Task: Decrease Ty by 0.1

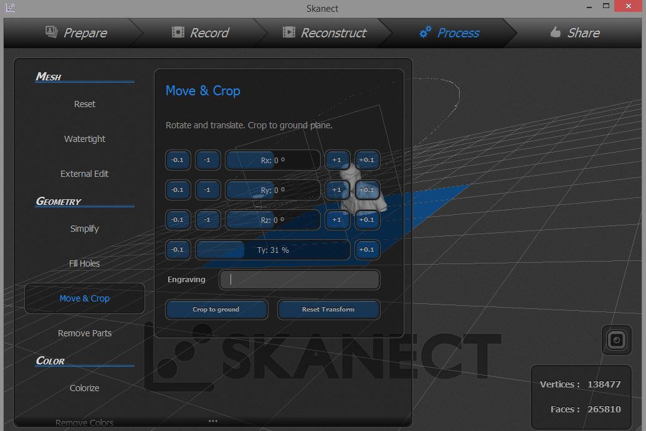Action: [178, 250]
